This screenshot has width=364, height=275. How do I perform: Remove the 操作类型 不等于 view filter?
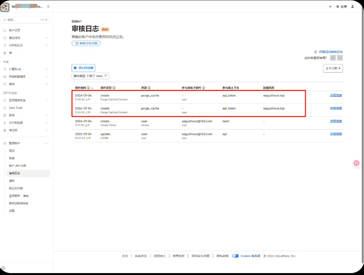pos(106,76)
